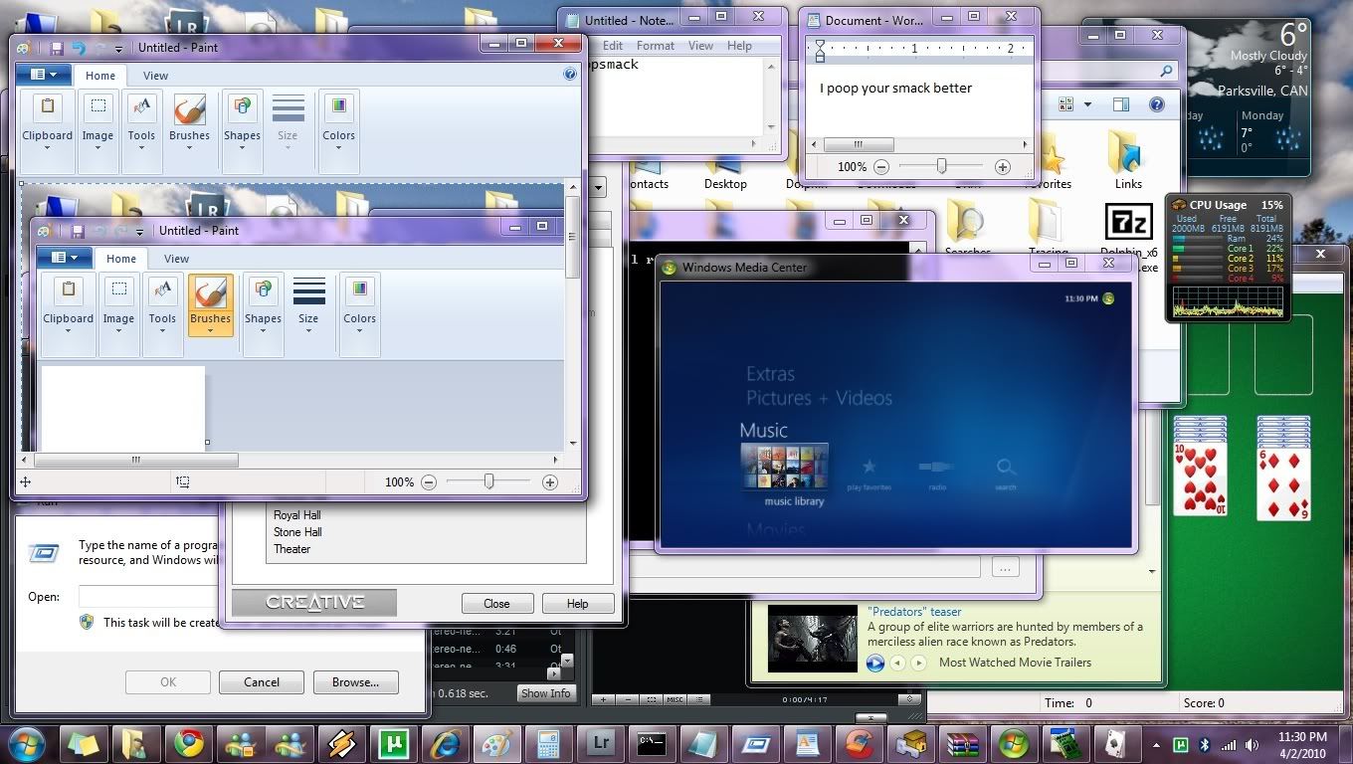Open Help menu in Notepad
Screen dimensions: 1353x764
(x=739, y=46)
